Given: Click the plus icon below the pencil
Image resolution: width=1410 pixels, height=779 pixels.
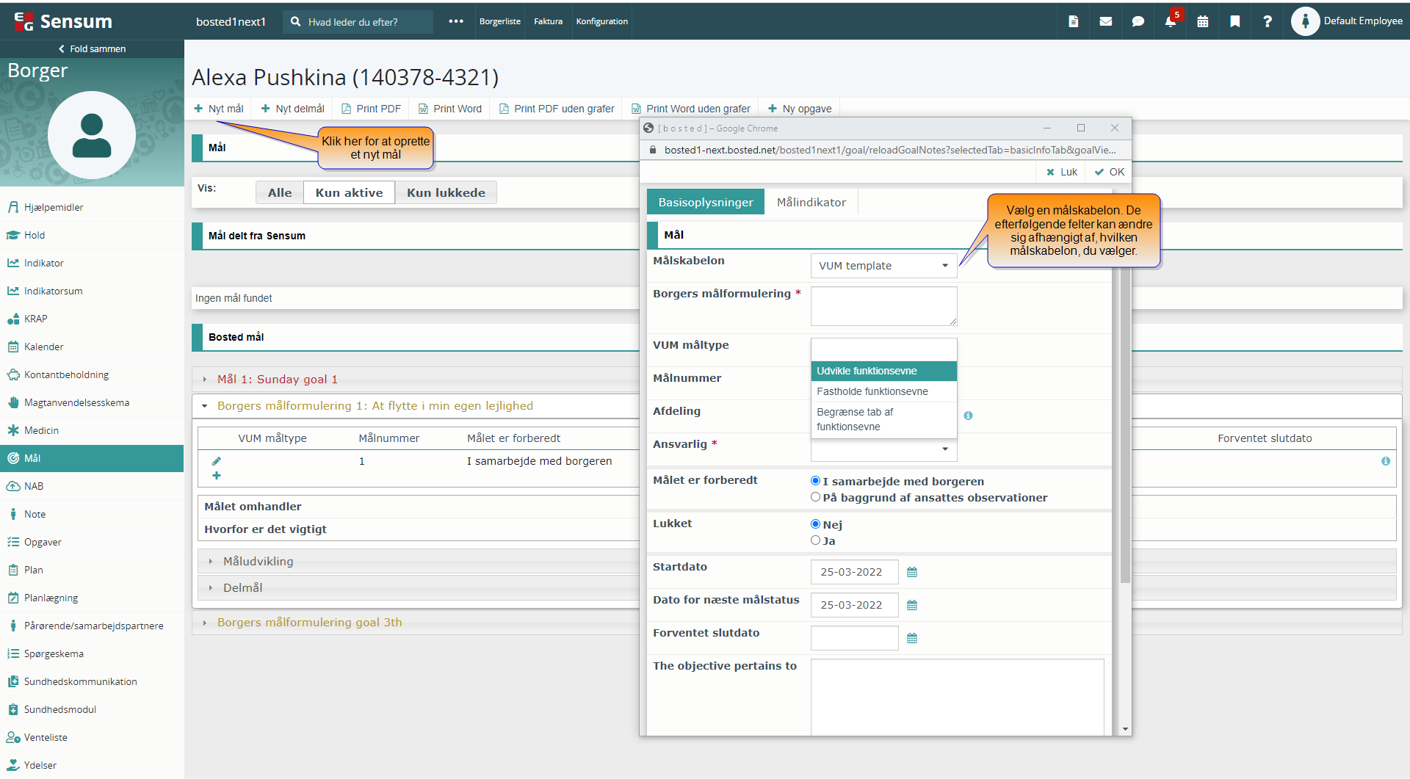Looking at the screenshot, I should (216, 476).
